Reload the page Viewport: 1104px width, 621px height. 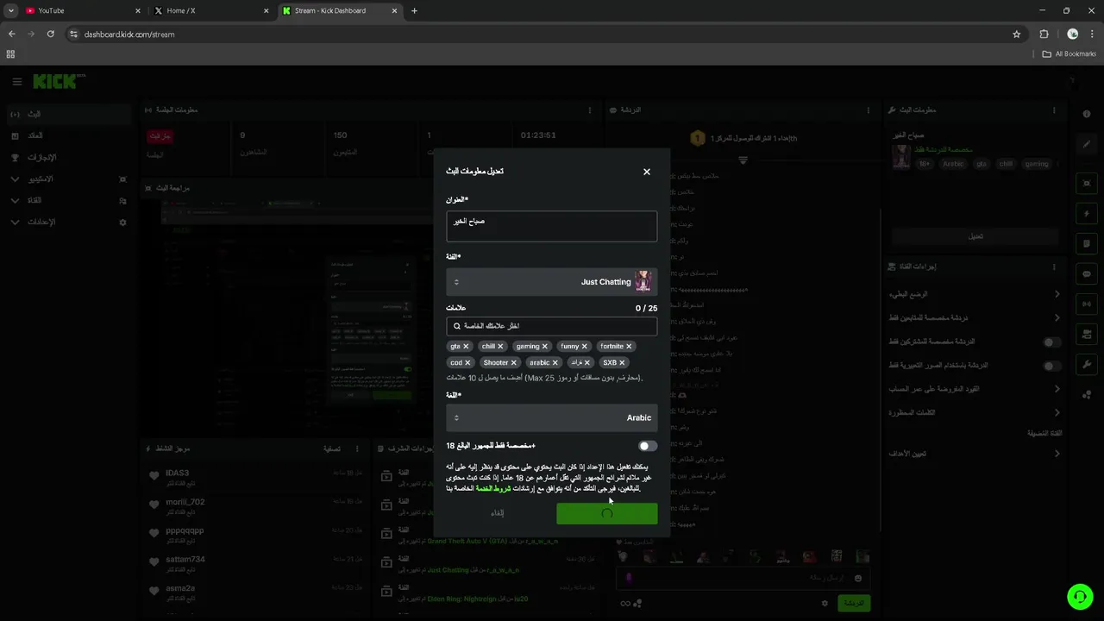click(51, 34)
